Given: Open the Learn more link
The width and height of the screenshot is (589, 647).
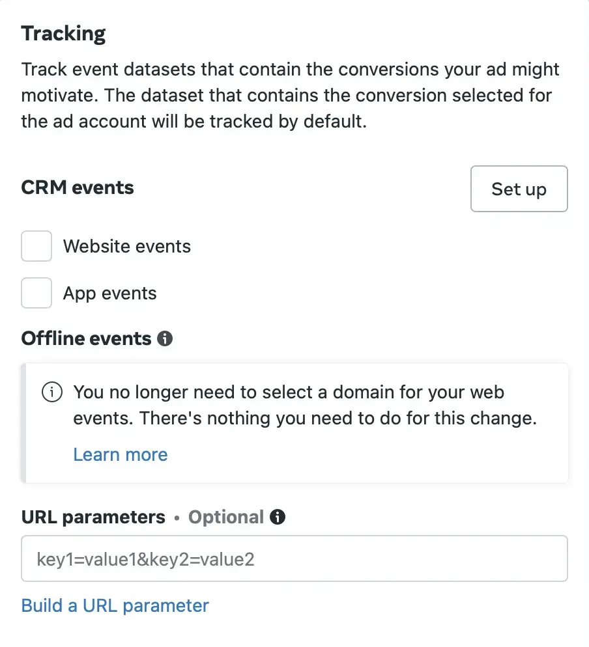Looking at the screenshot, I should point(121,454).
